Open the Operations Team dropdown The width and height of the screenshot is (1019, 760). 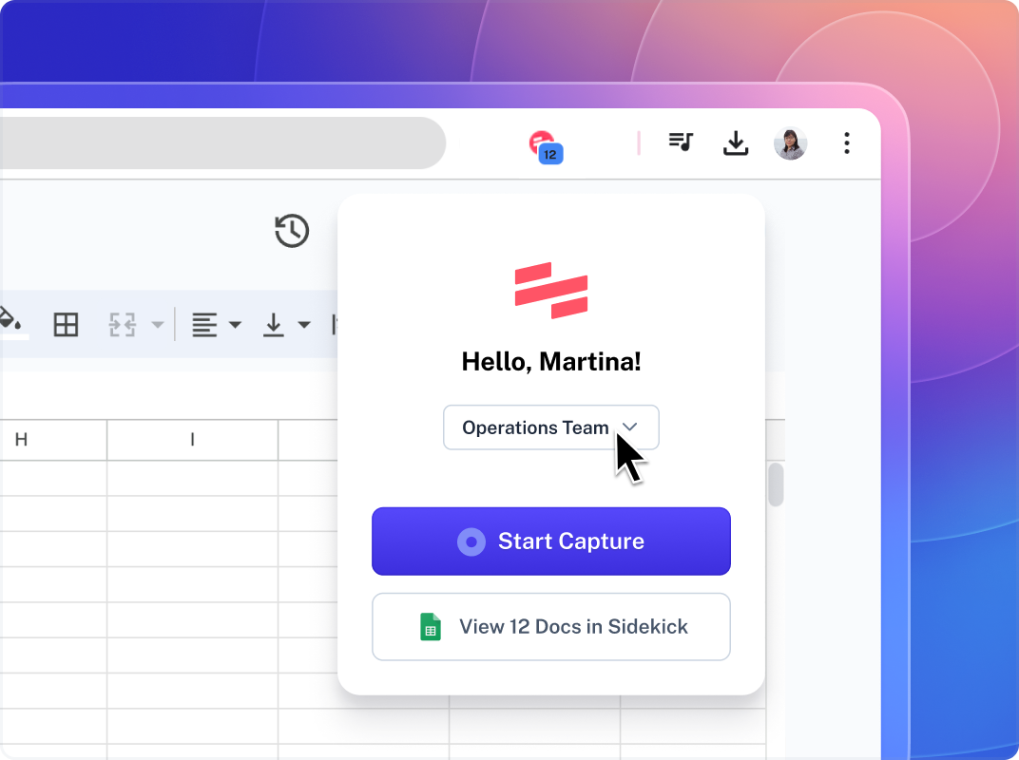pyautogui.click(x=551, y=427)
